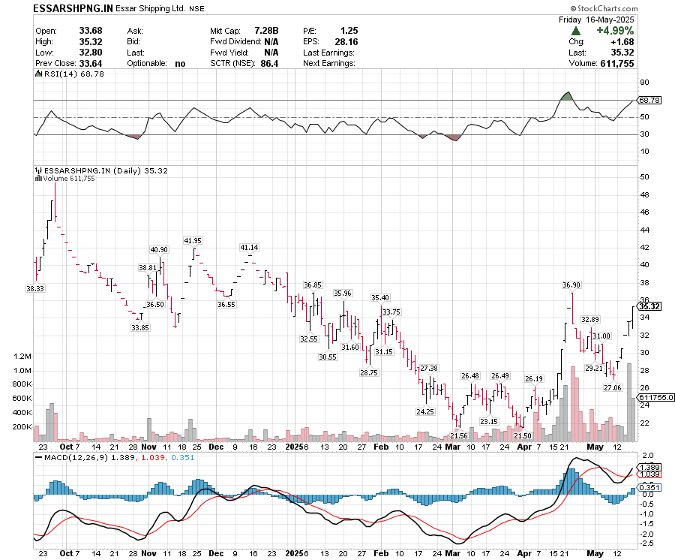
Task: Click the 36.55 price low label
Action: click(226, 305)
